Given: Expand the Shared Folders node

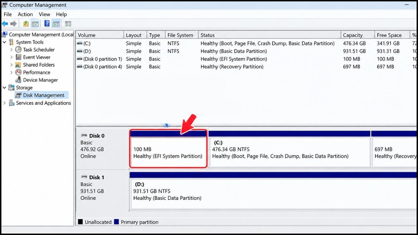Looking at the screenshot, I should pyautogui.click(x=11, y=65).
